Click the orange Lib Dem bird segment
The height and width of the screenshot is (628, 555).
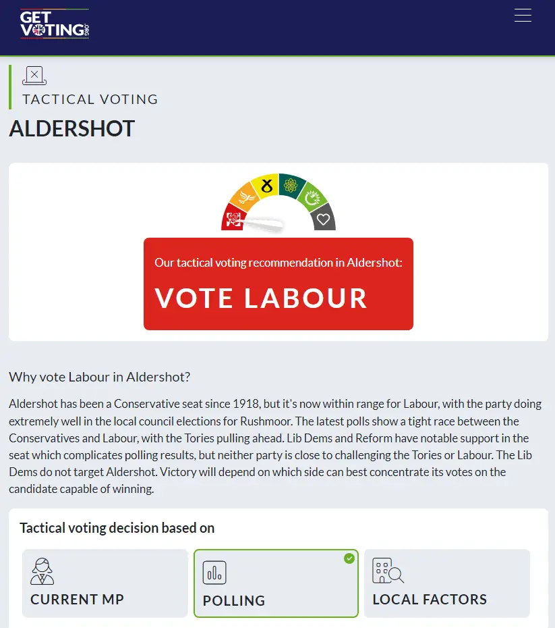tap(245, 197)
